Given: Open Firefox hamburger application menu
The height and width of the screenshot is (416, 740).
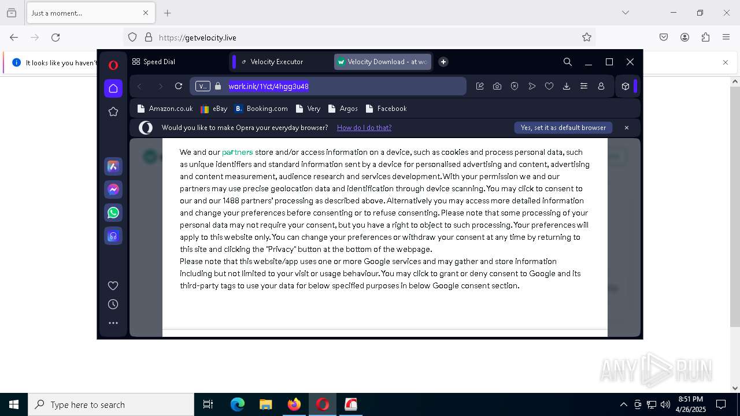Looking at the screenshot, I should click(x=726, y=38).
